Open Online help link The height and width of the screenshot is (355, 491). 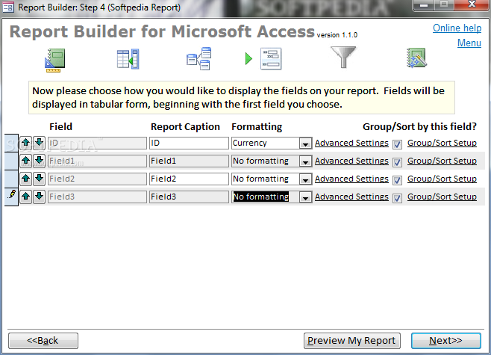[x=457, y=28]
